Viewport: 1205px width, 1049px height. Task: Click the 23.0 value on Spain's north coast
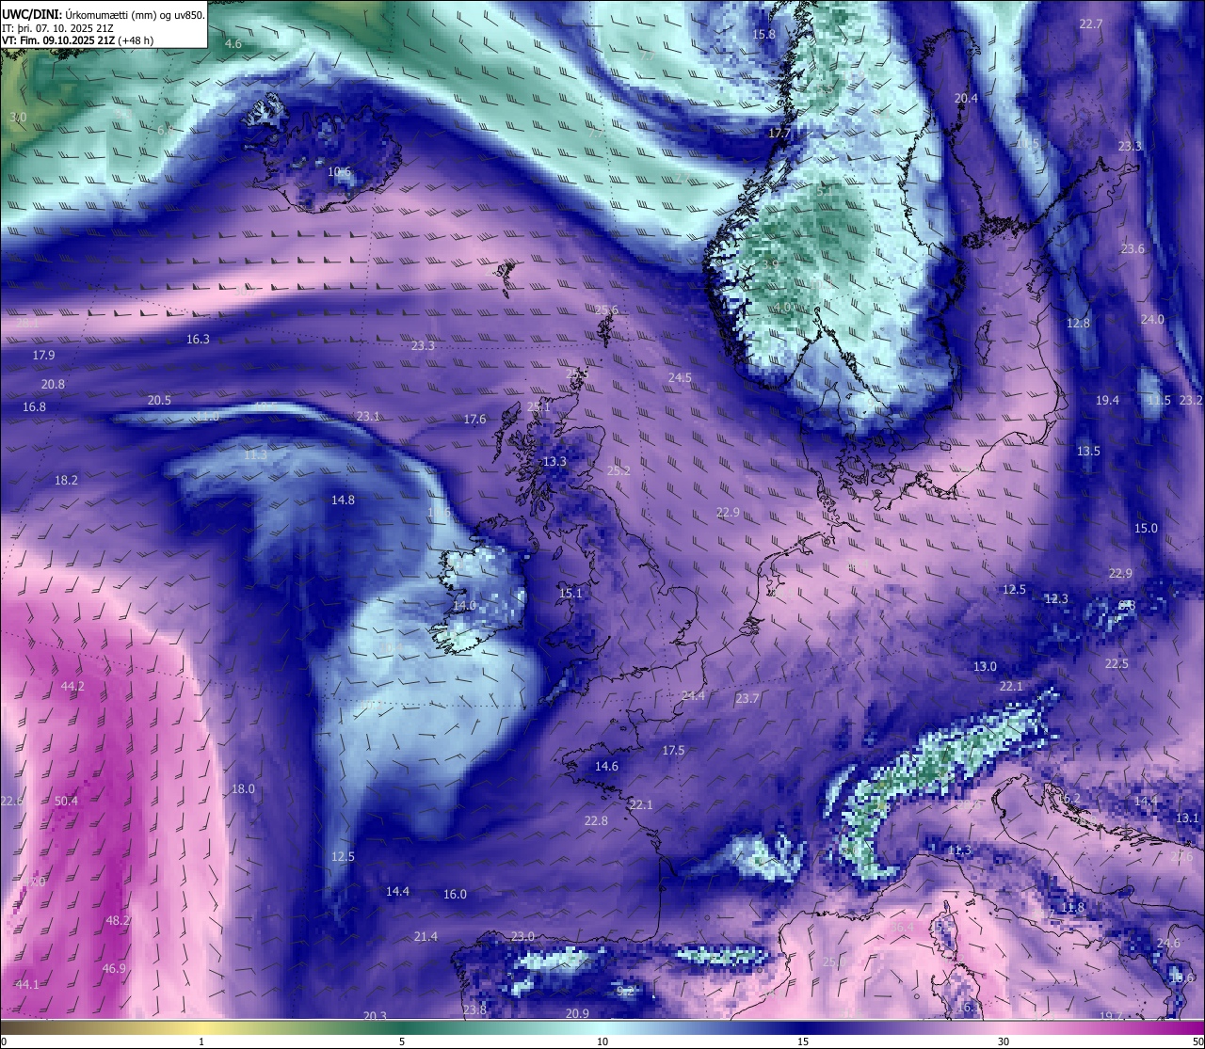coord(522,937)
